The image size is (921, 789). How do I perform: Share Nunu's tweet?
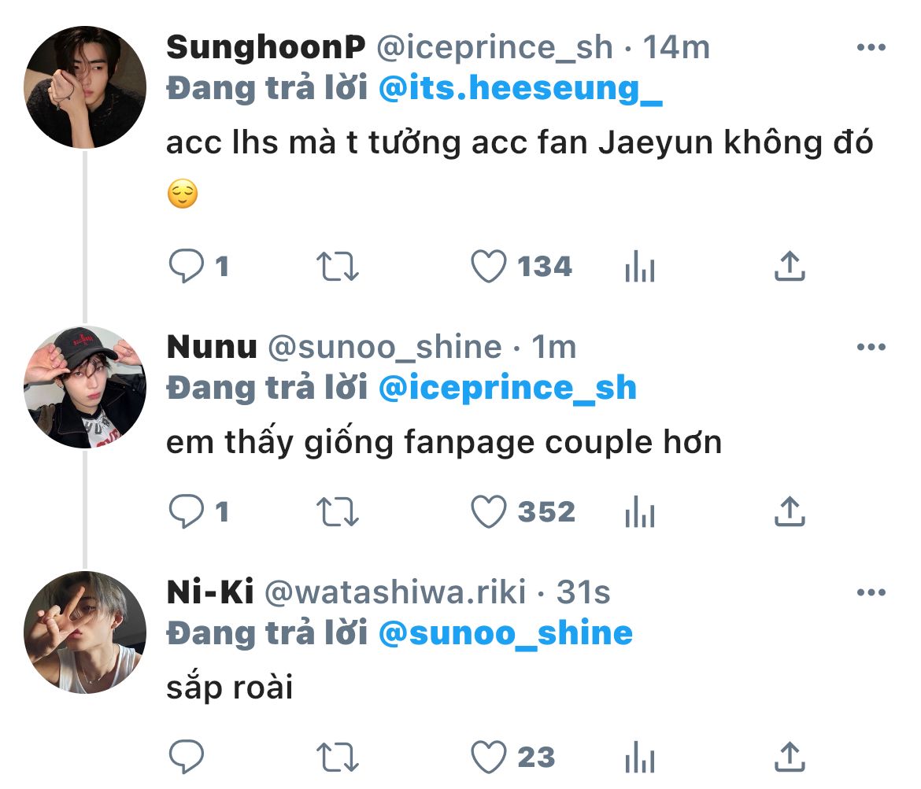(x=790, y=512)
